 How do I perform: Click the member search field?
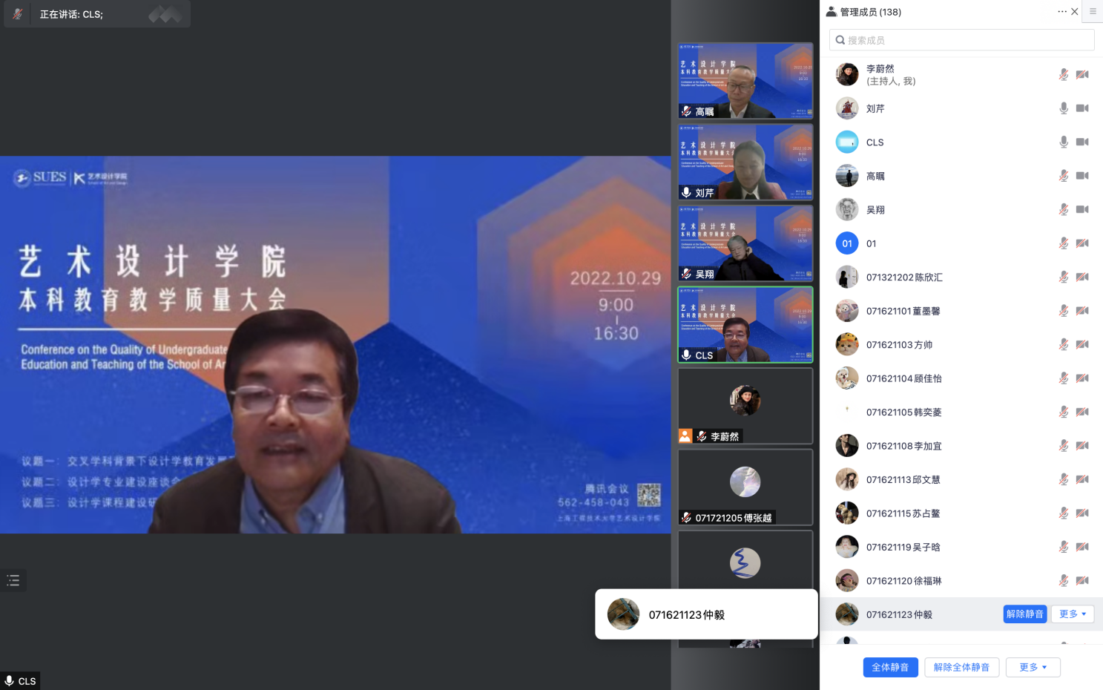[x=962, y=40]
